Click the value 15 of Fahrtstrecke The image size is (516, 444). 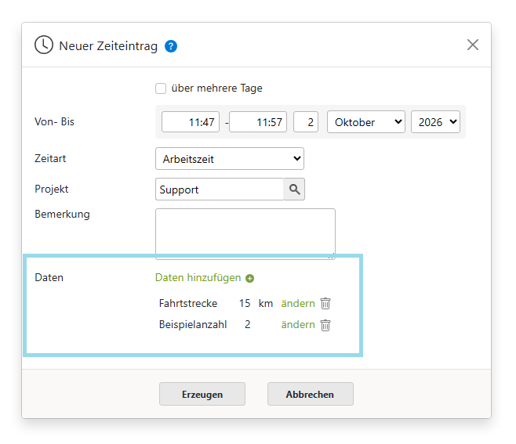(245, 303)
